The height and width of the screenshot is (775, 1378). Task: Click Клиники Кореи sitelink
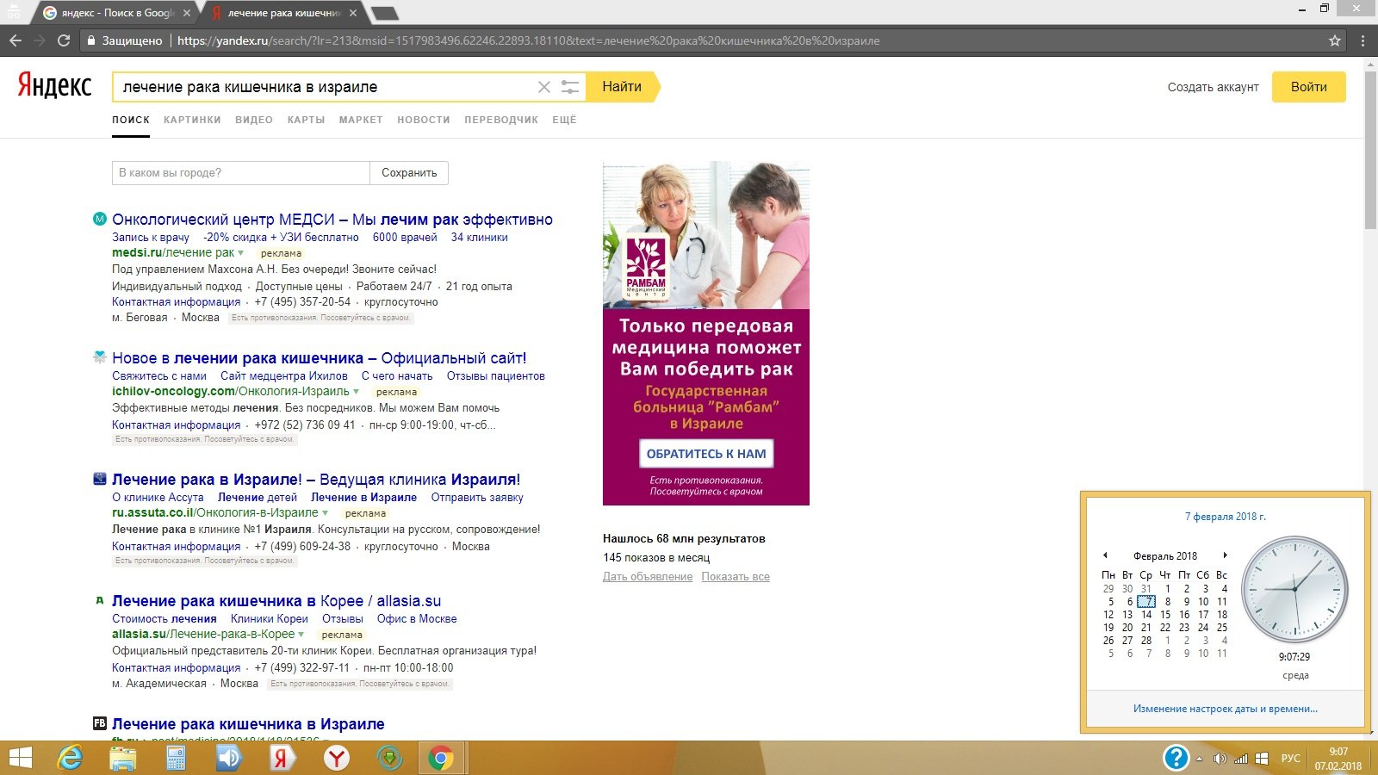tap(269, 619)
